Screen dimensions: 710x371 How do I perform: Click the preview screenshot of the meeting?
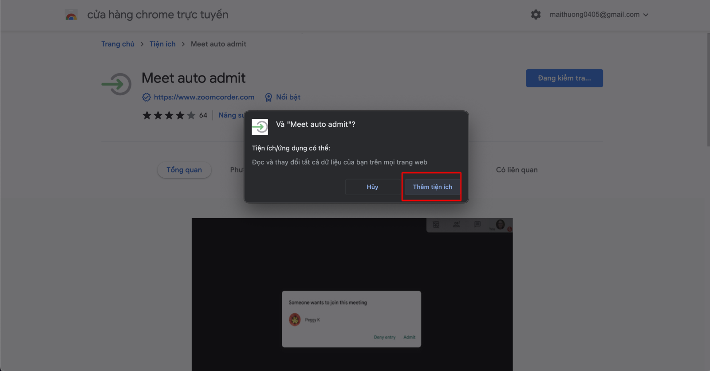point(352,294)
